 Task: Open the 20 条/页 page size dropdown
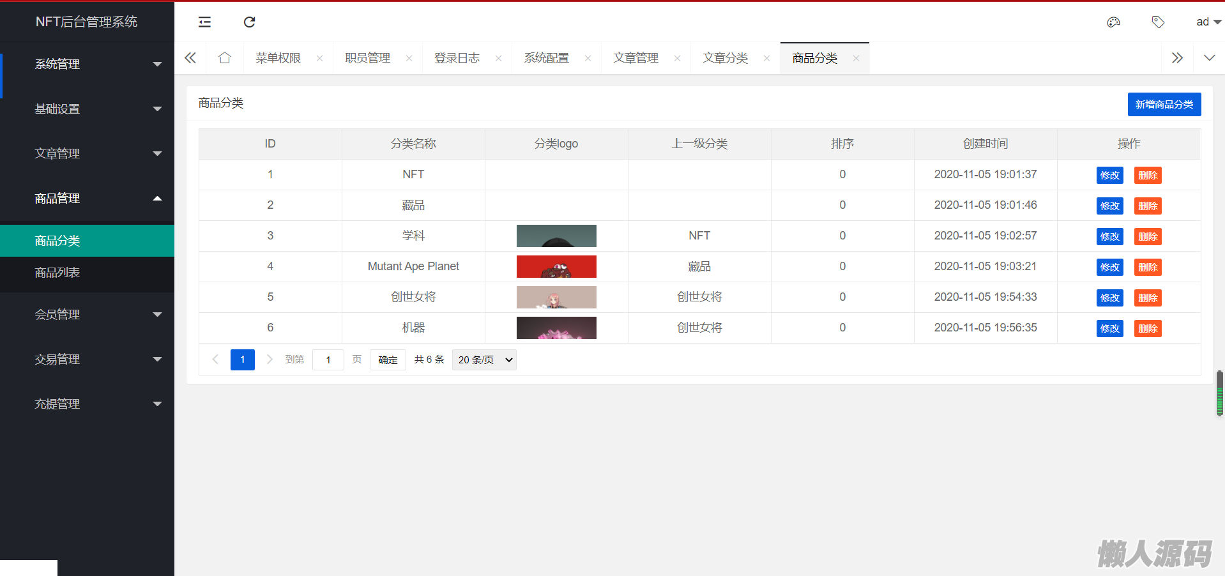[x=484, y=360]
